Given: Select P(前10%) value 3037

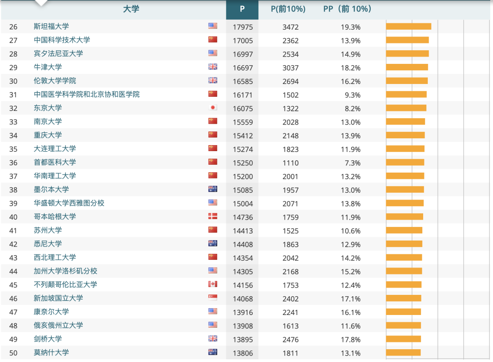Looking at the screenshot, I should click(290, 68).
